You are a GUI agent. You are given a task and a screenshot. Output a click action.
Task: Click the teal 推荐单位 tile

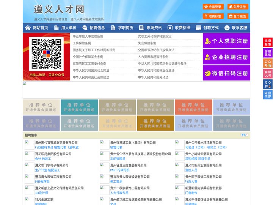click(x=79, y=107)
